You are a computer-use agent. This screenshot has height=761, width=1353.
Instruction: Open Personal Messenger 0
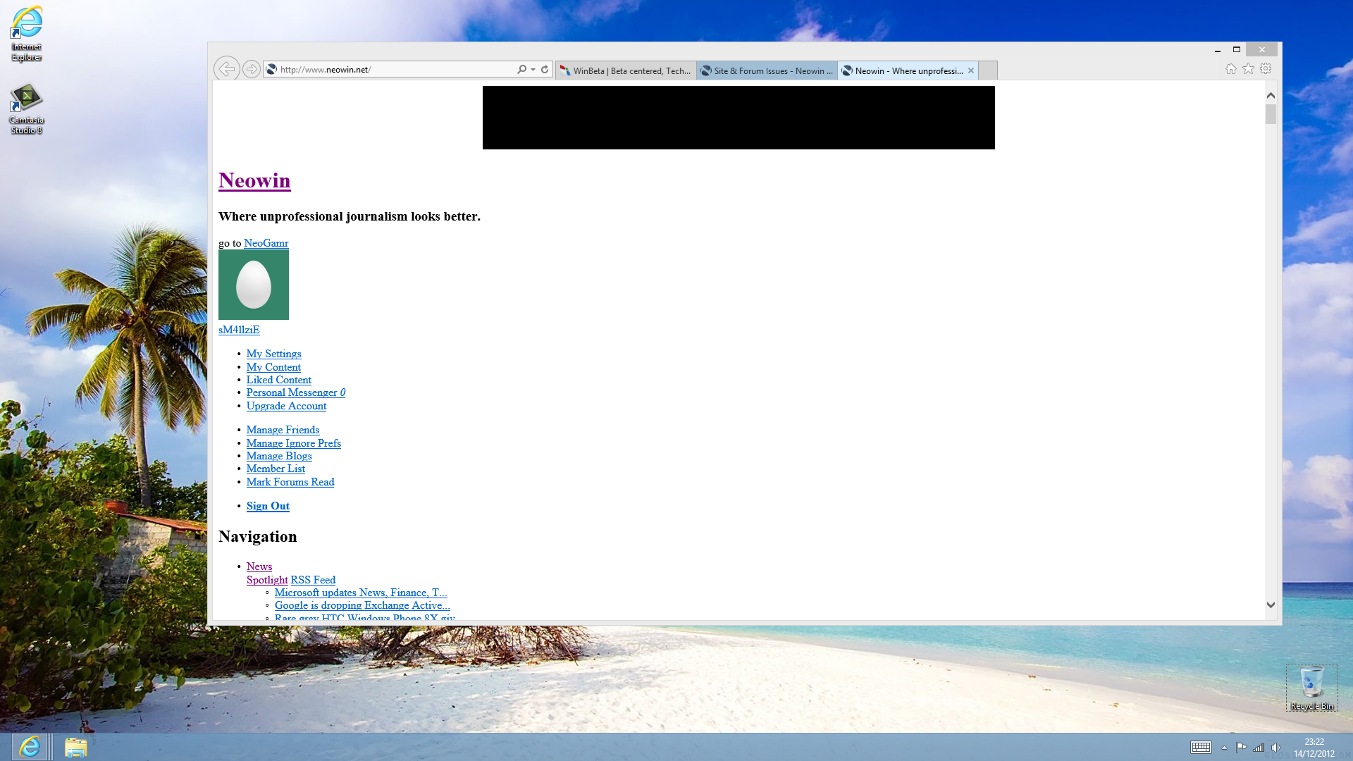296,392
